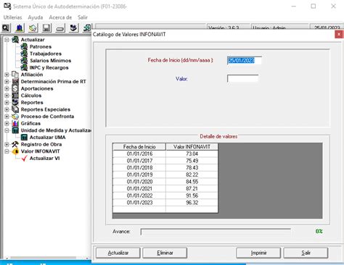Expand the Cálculos tree node
This screenshot has height=265, width=344.
pos(7,96)
